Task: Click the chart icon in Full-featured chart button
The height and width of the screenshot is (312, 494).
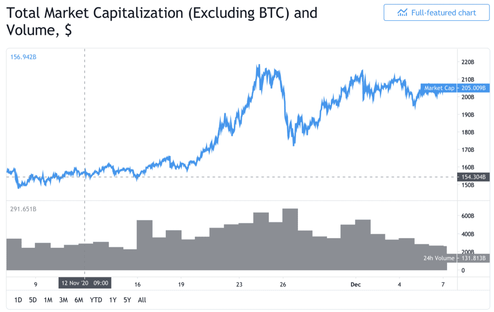Action: coord(402,13)
